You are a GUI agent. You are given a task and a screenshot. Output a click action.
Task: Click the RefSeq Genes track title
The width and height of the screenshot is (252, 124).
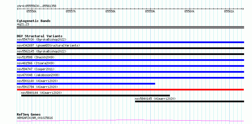point(29,114)
